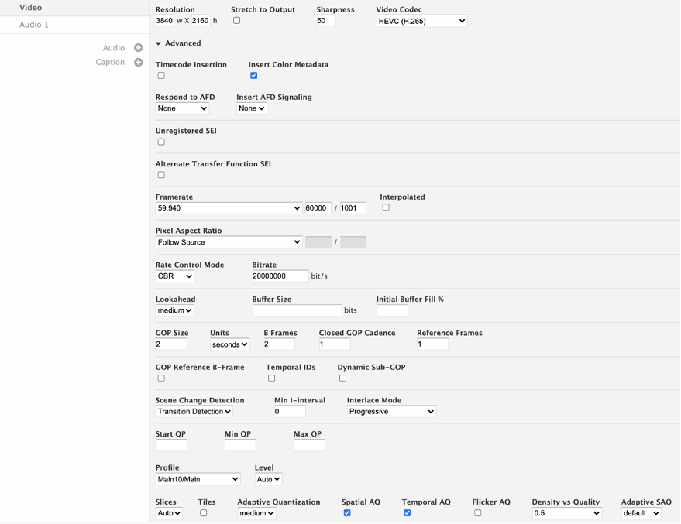Enable the Timecode Insertion checkbox
The height and width of the screenshot is (524, 681).
click(x=161, y=76)
